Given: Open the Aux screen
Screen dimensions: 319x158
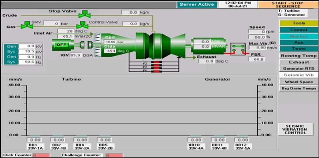Looking at the screenshot, I should pyautogui.click(x=299, y=43).
